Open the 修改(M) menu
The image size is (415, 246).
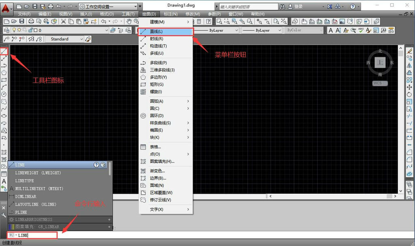click(x=193, y=14)
